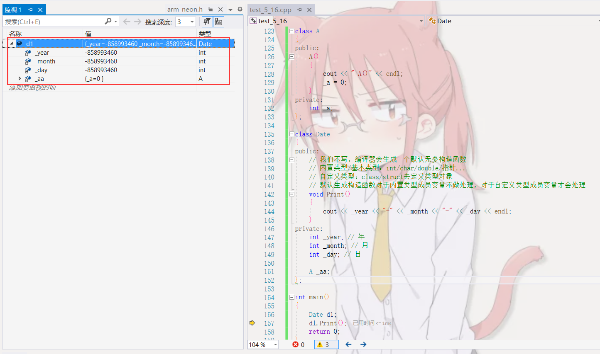Click the current statement arrow at line 157
600x354 pixels.
(x=252, y=323)
